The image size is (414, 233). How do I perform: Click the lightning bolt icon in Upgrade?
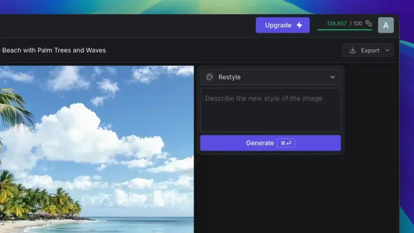299,25
